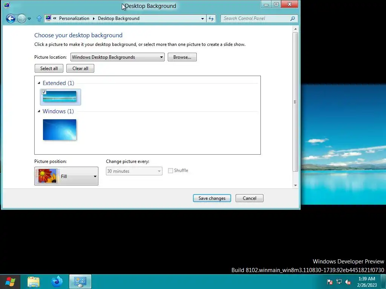Maximize the Desktop Background window
The width and height of the screenshot is (386, 289).
pos(276,5)
